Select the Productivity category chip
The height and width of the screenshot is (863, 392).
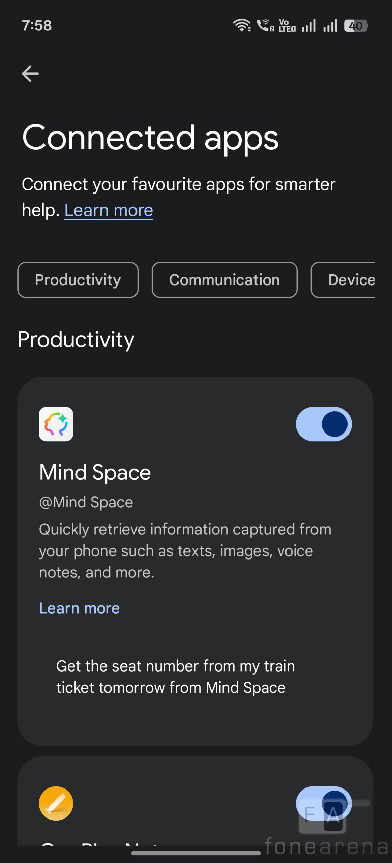pos(78,280)
